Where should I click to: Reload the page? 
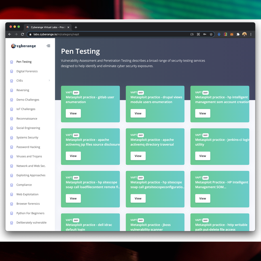point(23,34)
